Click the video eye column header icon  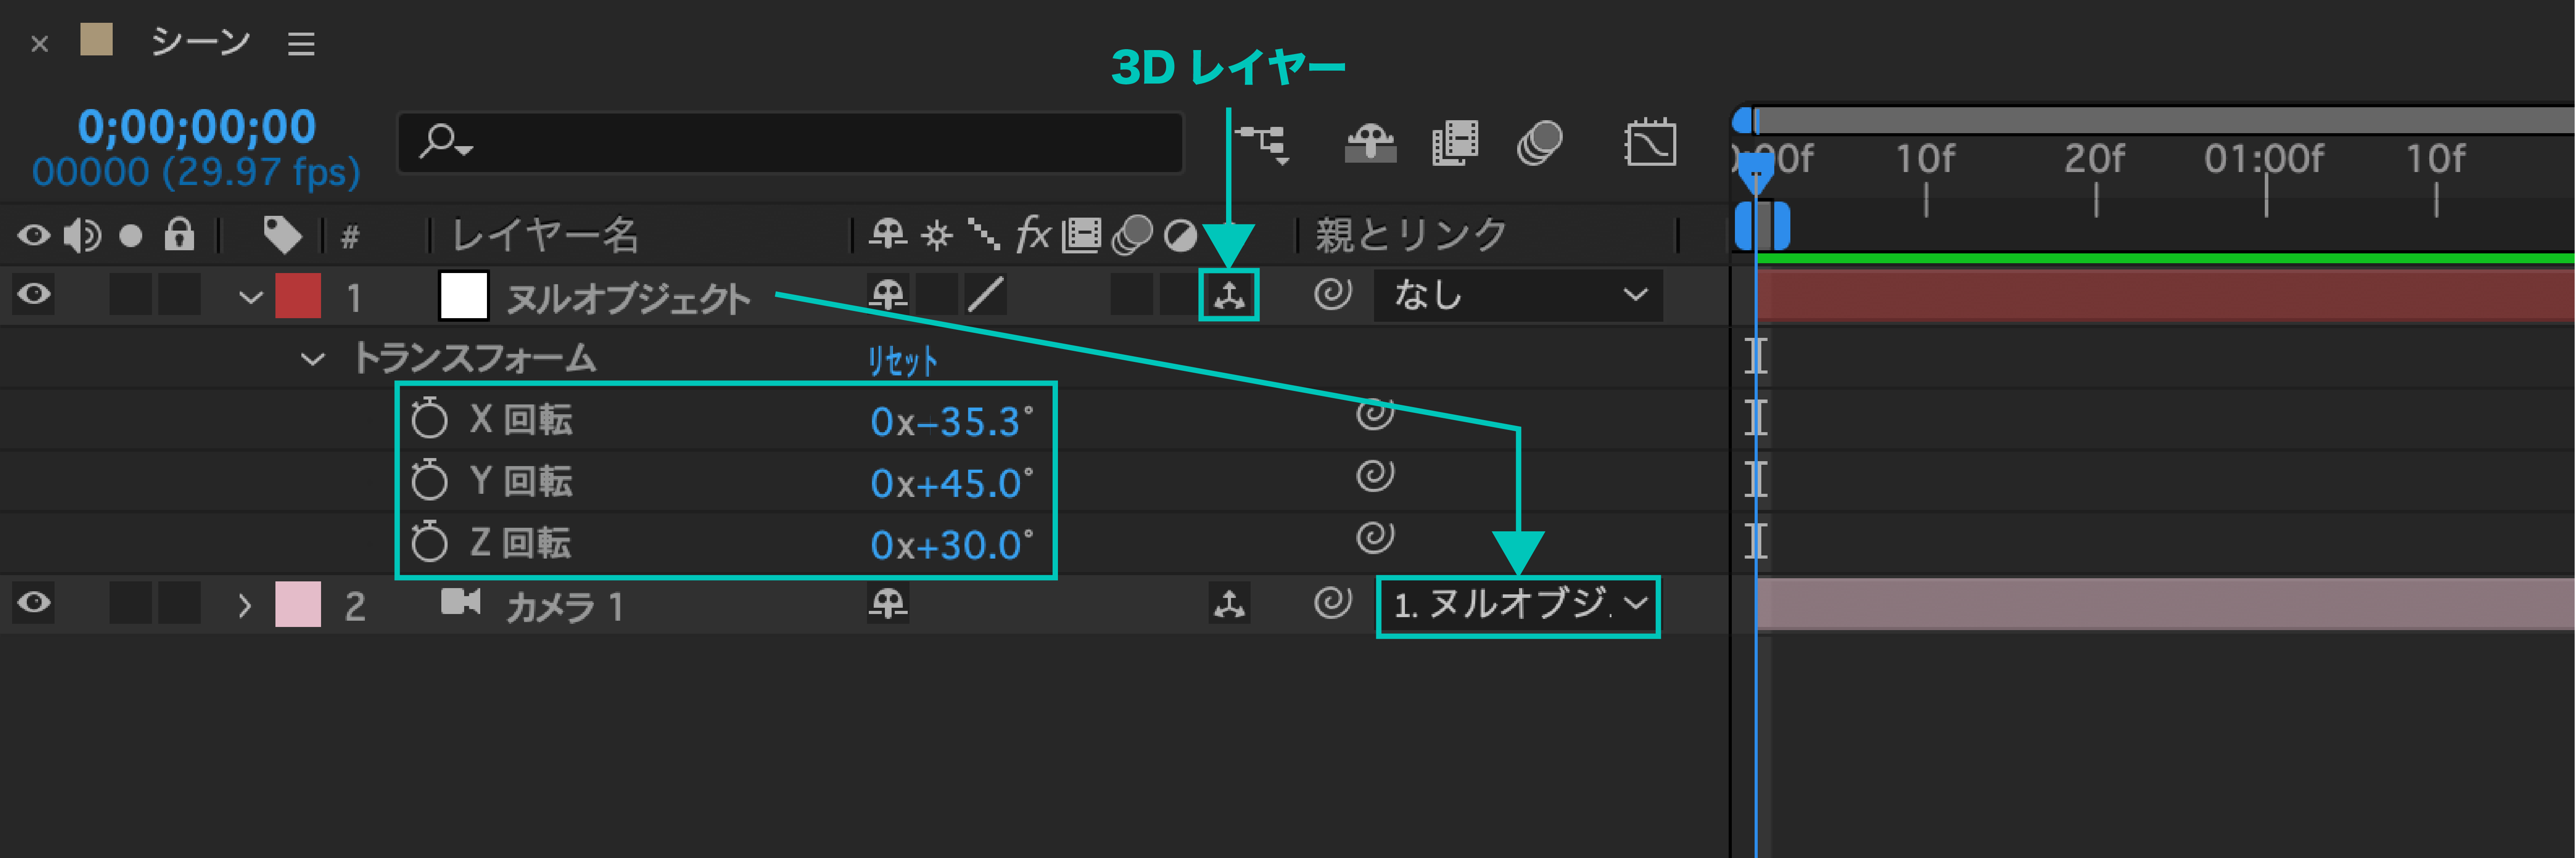[x=33, y=236]
